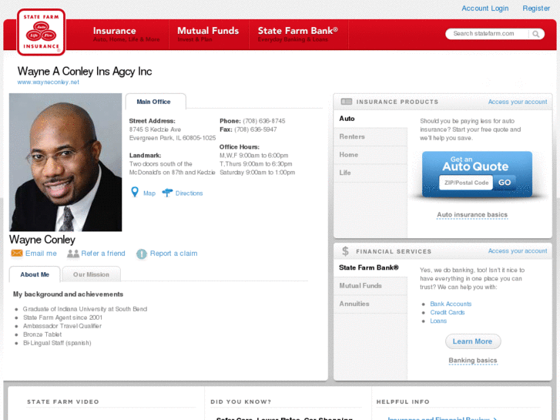Click the address 8745 S Kedzie Ave

pos(155,129)
